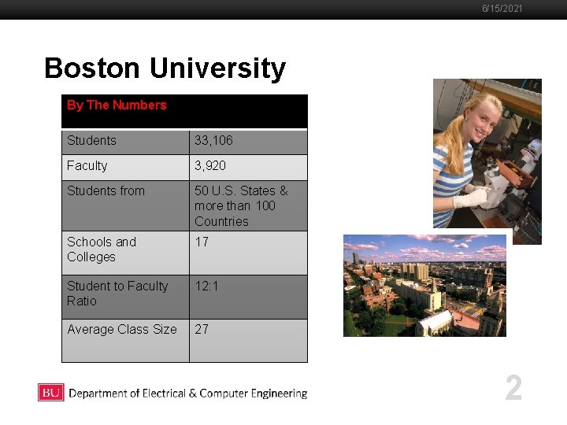Click the 'Students' row label cell

pyautogui.click(x=125, y=142)
